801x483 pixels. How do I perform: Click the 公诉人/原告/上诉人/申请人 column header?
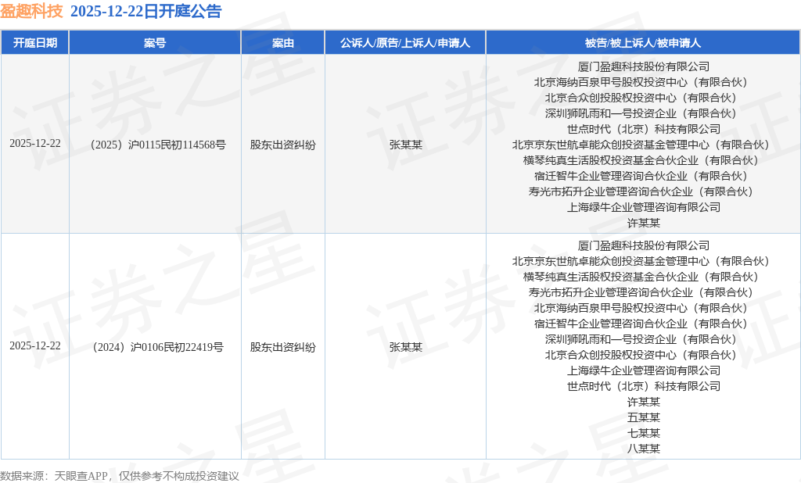(405, 43)
